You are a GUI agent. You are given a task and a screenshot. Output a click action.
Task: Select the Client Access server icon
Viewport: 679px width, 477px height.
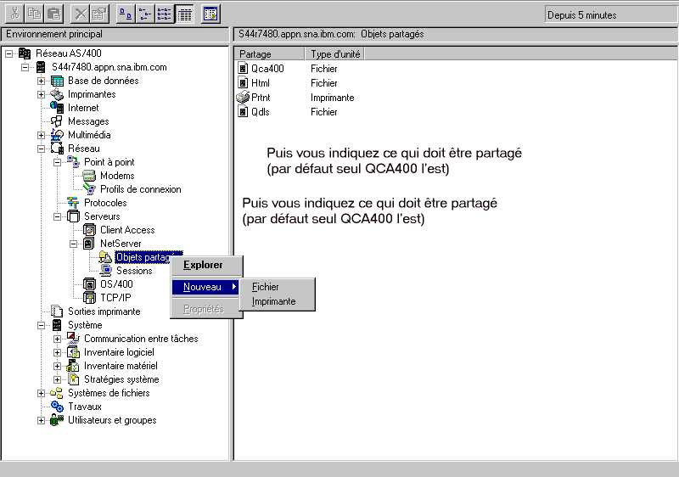tap(89, 230)
